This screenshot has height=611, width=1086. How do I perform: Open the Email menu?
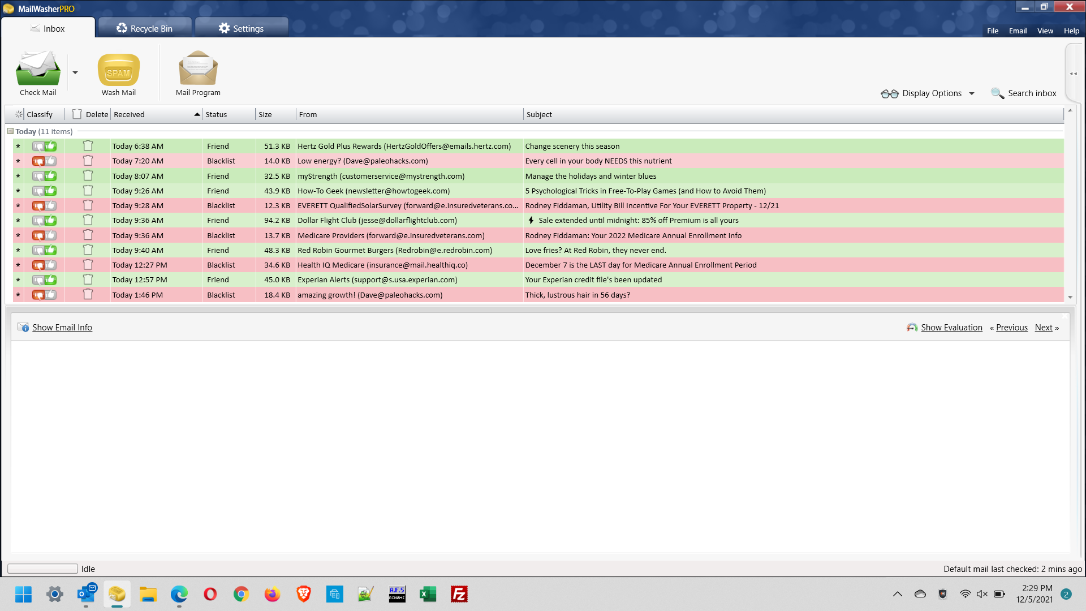tap(1018, 31)
